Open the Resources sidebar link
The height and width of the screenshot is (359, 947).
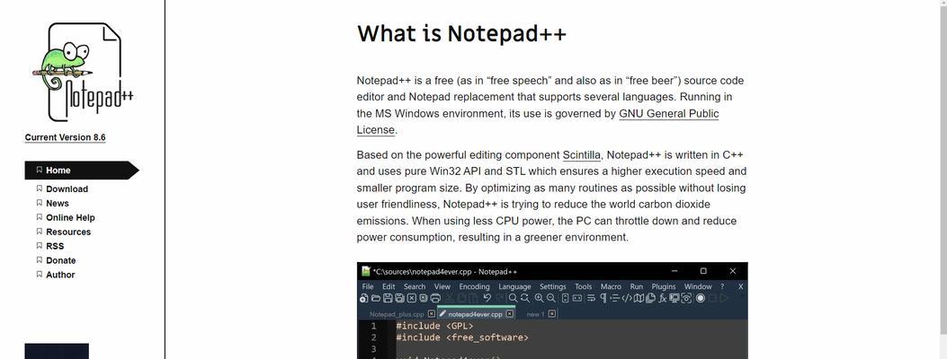68,232
